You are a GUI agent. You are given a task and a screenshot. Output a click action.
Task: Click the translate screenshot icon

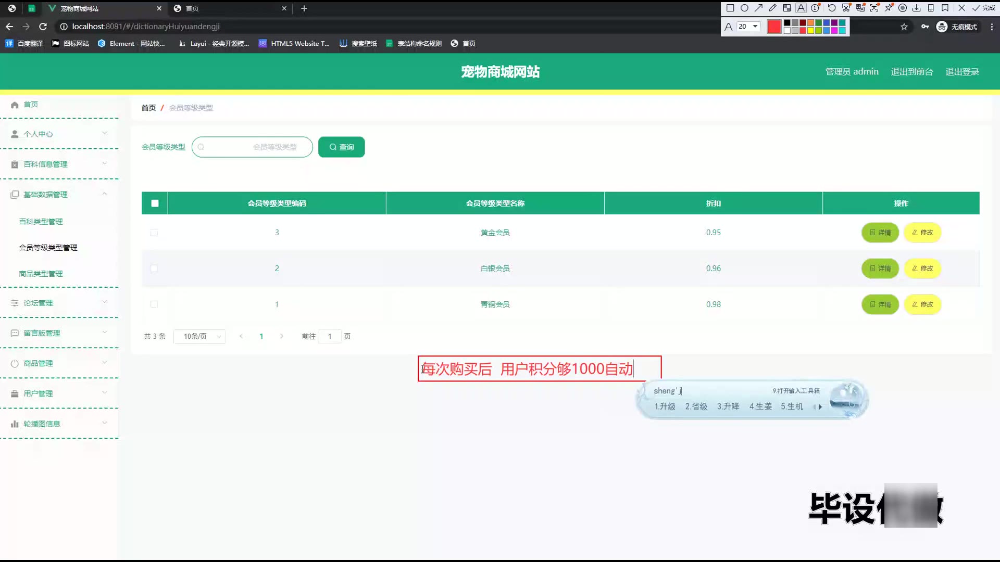[x=860, y=8]
